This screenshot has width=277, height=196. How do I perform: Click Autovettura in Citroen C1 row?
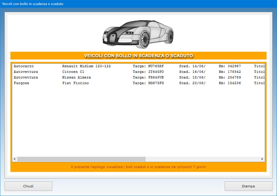tap(26, 72)
